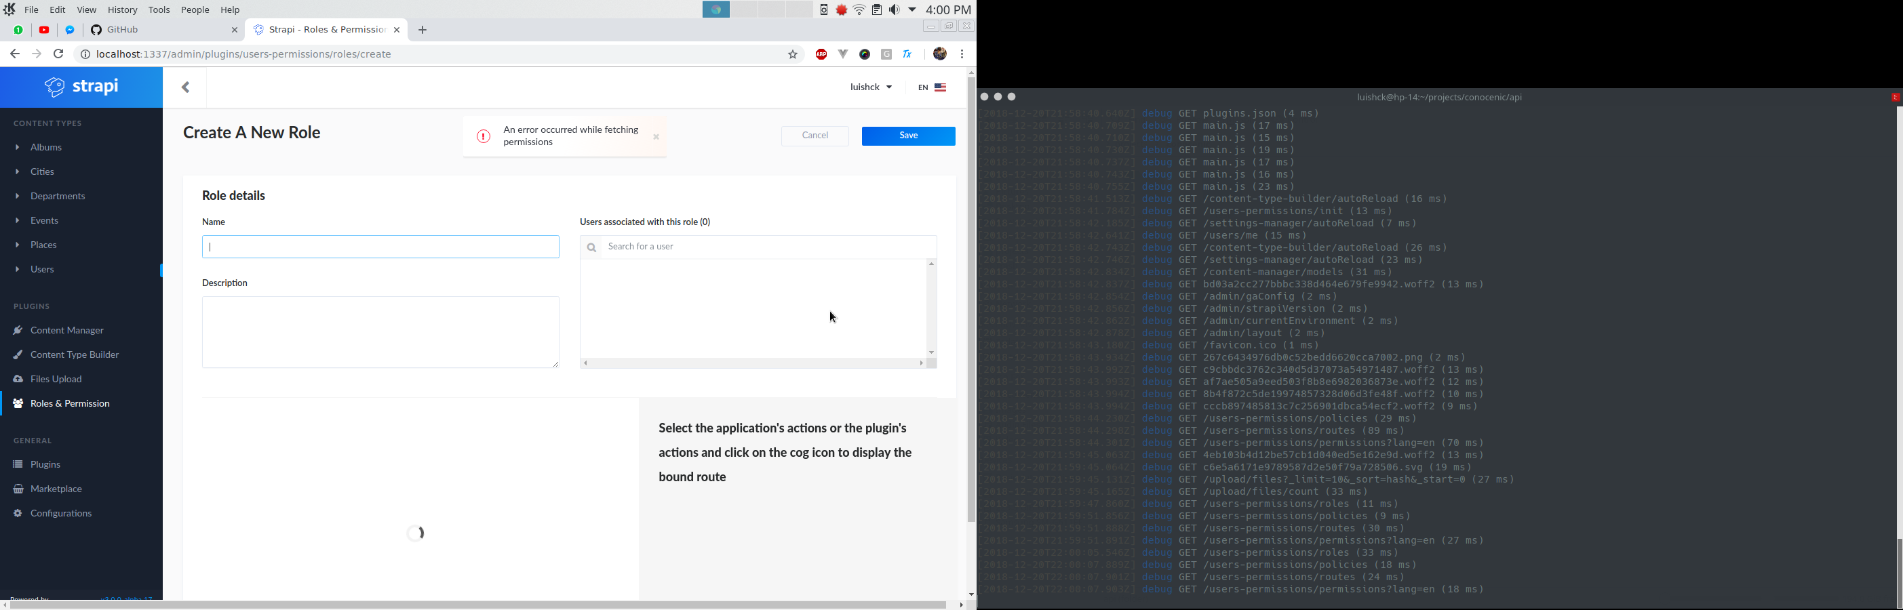Open the luishck user dropdown
This screenshot has height=610, width=1903.
(x=871, y=87)
